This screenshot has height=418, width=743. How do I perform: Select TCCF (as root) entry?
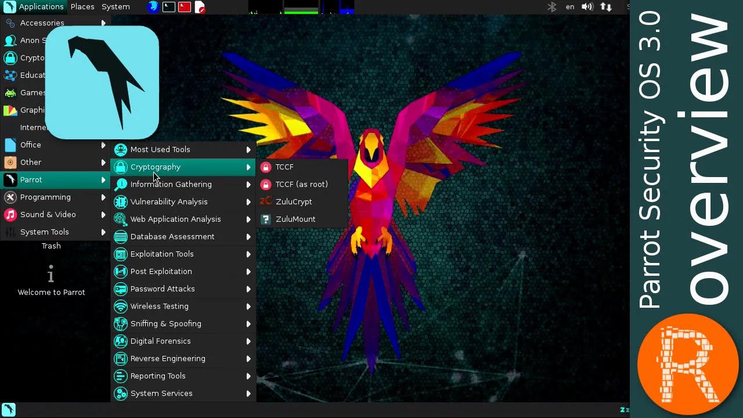click(301, 185)
